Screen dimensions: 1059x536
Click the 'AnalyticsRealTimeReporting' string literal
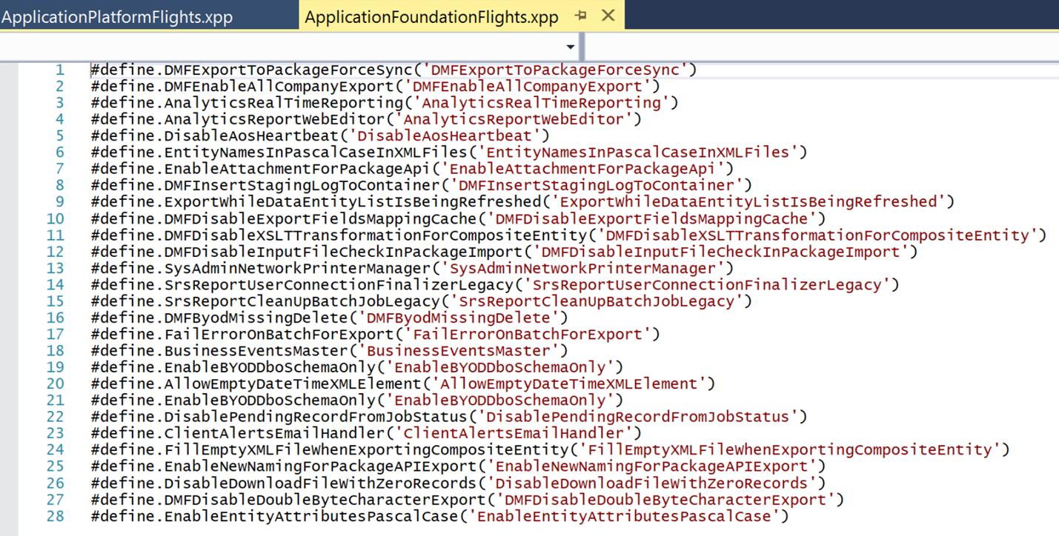(541, 103)
